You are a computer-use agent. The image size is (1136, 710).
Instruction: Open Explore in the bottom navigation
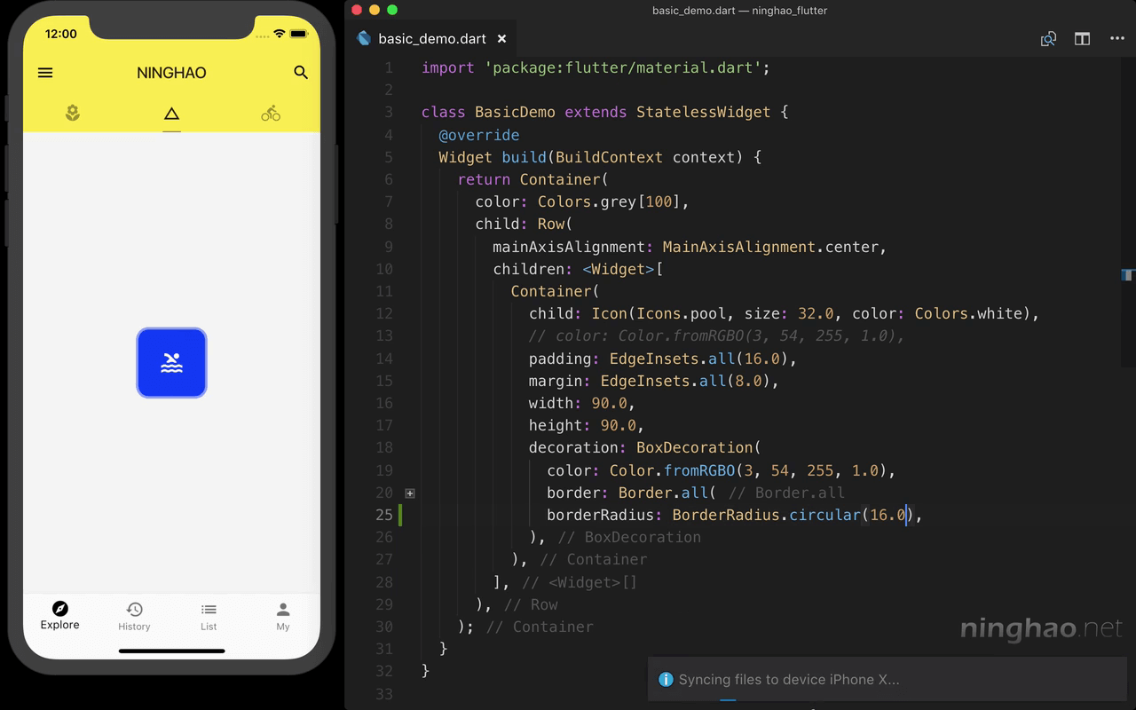coord(60,615)
